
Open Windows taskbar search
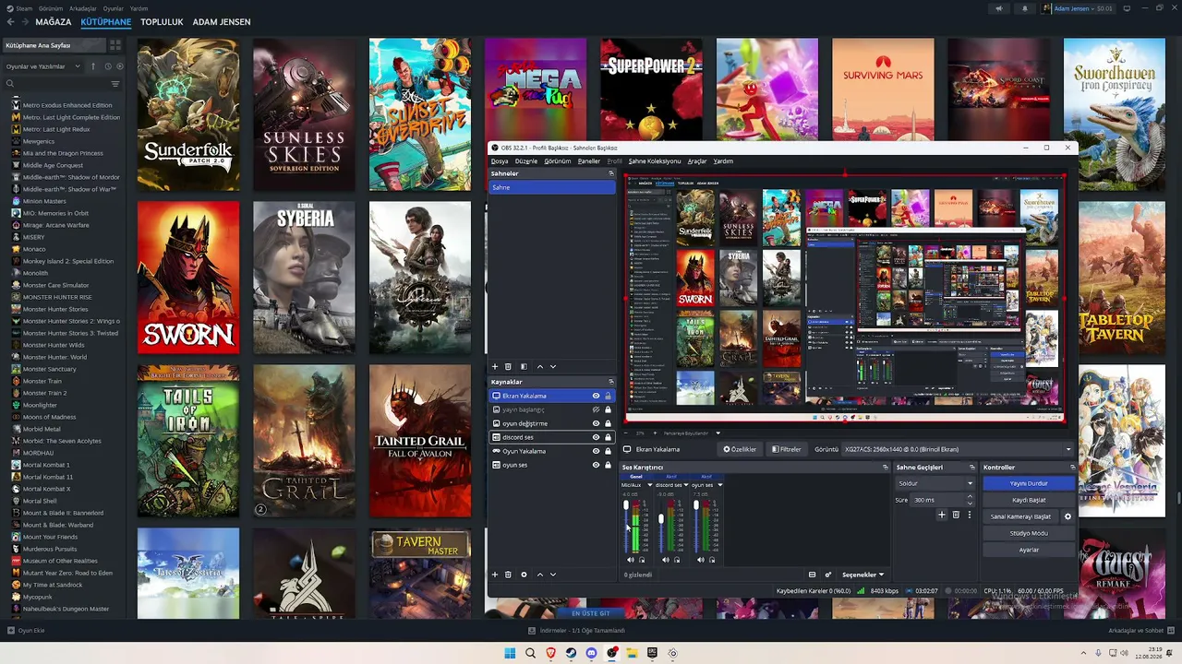click(530, 653)
